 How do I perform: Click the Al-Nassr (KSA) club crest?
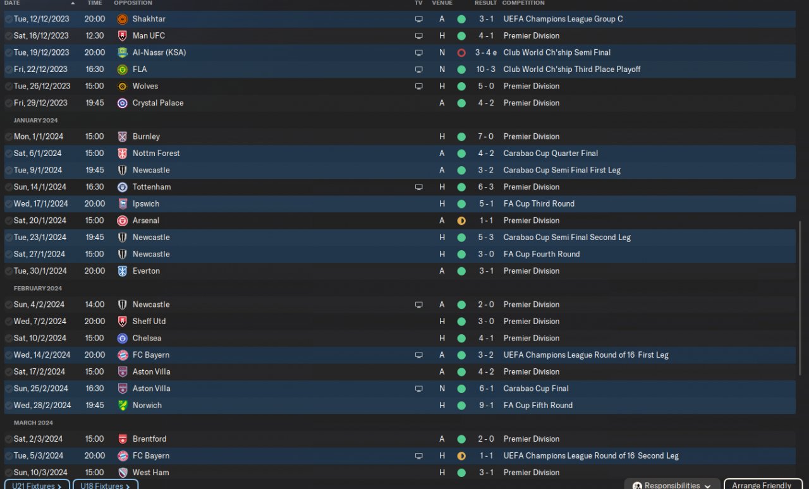point(123,52)
